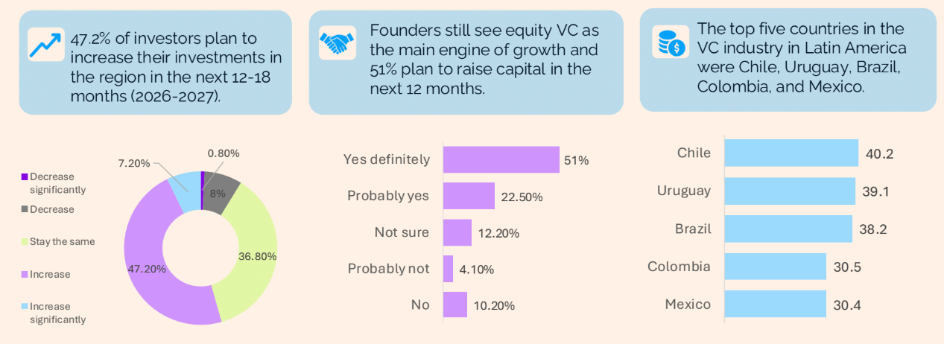The width and height of the screenshot is (944, 344).
Task: Click the gray Decrease legend swatch
Action: tap(25, 209)
